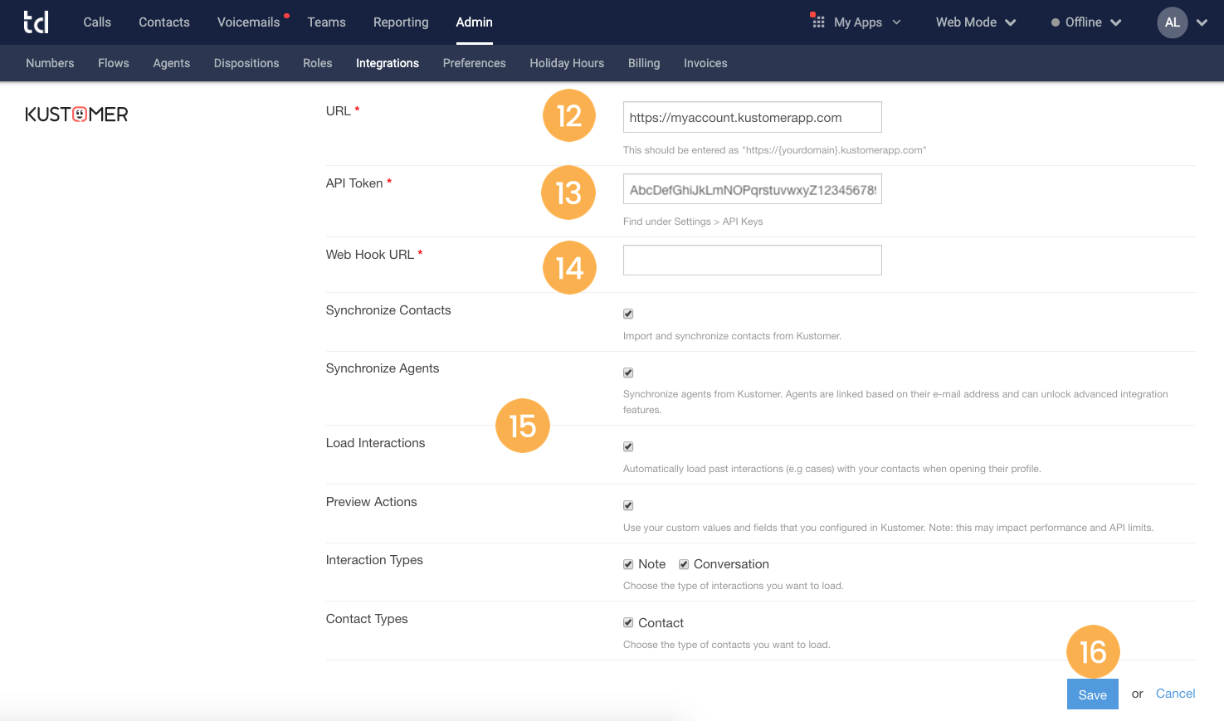Open the Billing tab
The width and height of the screenshot is (1224, 721).
(x=644, y=63)
